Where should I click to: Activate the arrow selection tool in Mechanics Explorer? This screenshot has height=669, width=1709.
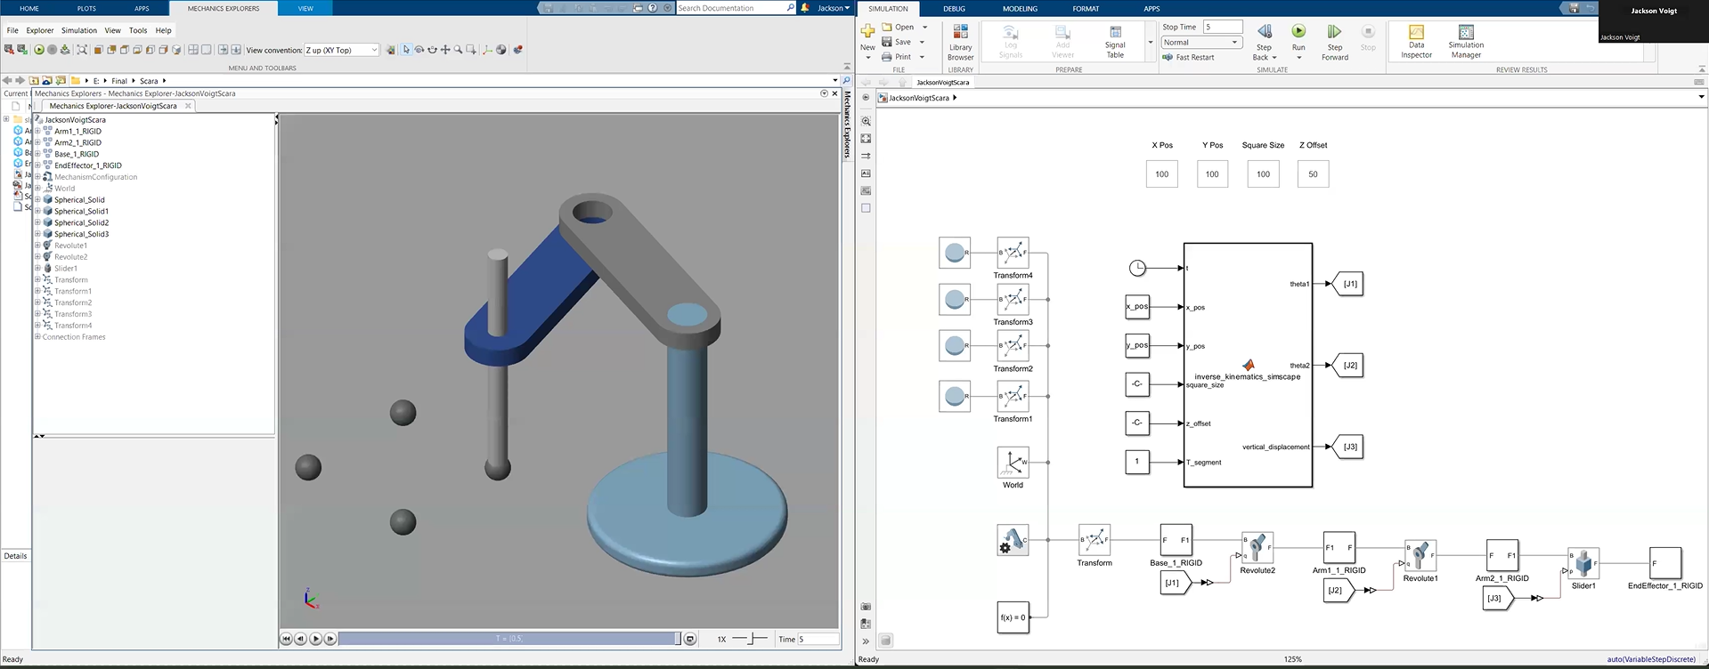pos(406,50)
